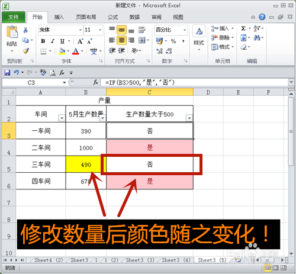Toggle italic formatting
The height and width of the screenshot is (274, 296).
point(53,41)
